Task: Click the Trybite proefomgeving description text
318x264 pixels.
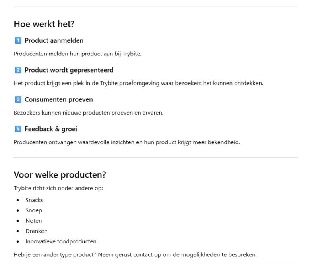Action: click(x=138, y=83)
